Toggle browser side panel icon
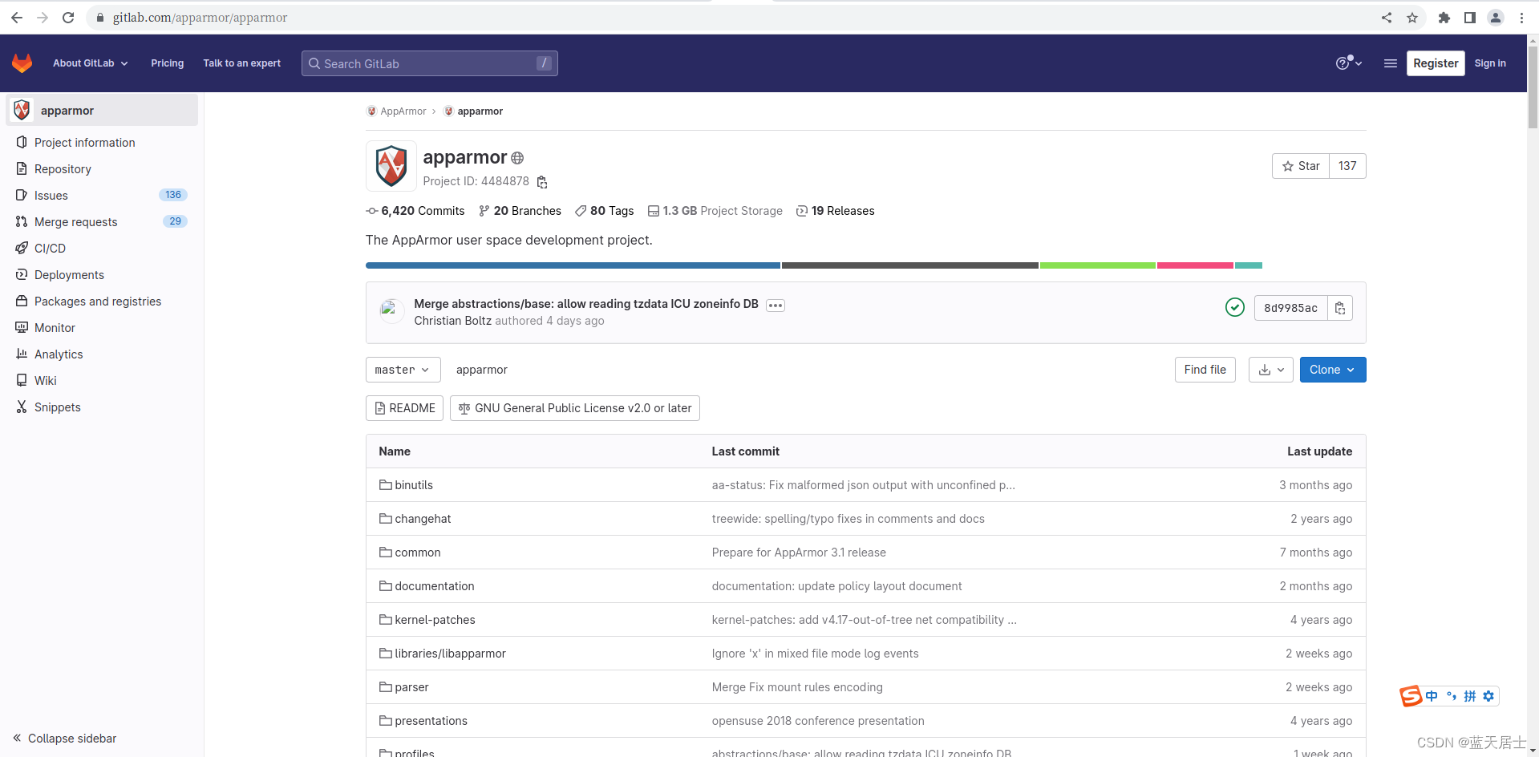 tap(1470, 18)
